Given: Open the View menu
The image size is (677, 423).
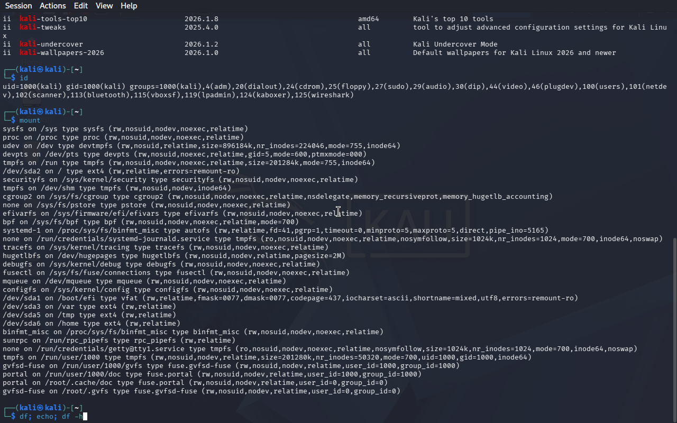Looking at the screenshot, I should 104,6.
